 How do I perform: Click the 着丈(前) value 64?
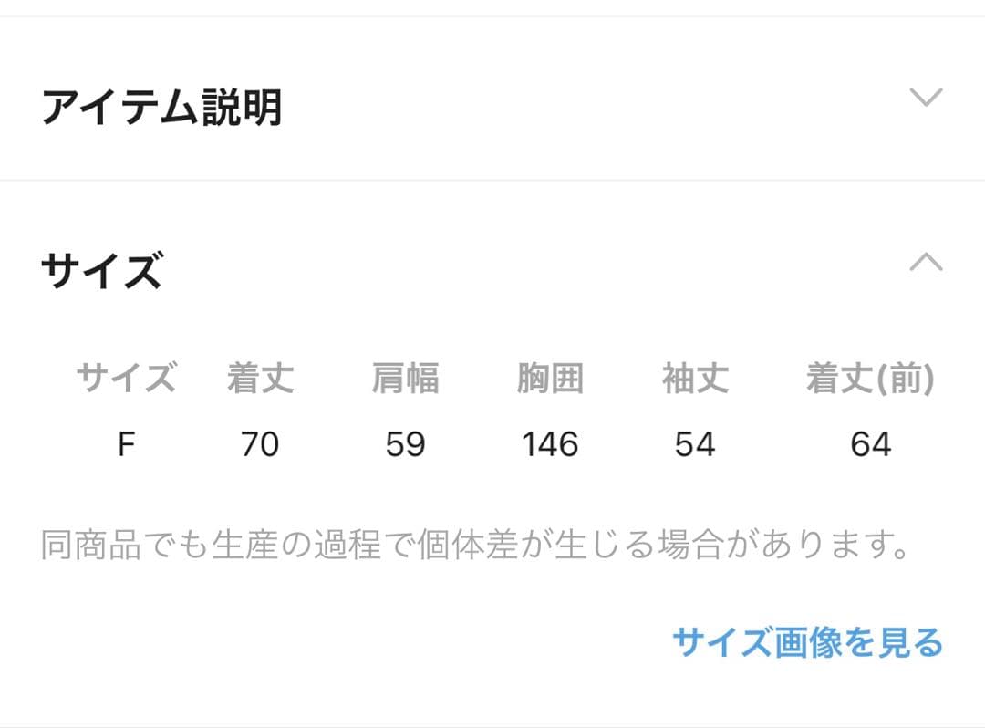(870, 444)
